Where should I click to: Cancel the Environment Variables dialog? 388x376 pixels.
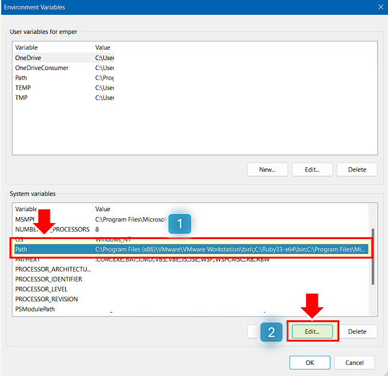tap(354, 362)
